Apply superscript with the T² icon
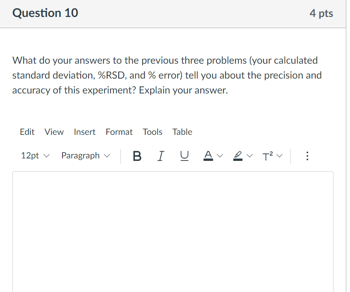The width and height of the screenshot is (350, 292). (x=267, y=156)
